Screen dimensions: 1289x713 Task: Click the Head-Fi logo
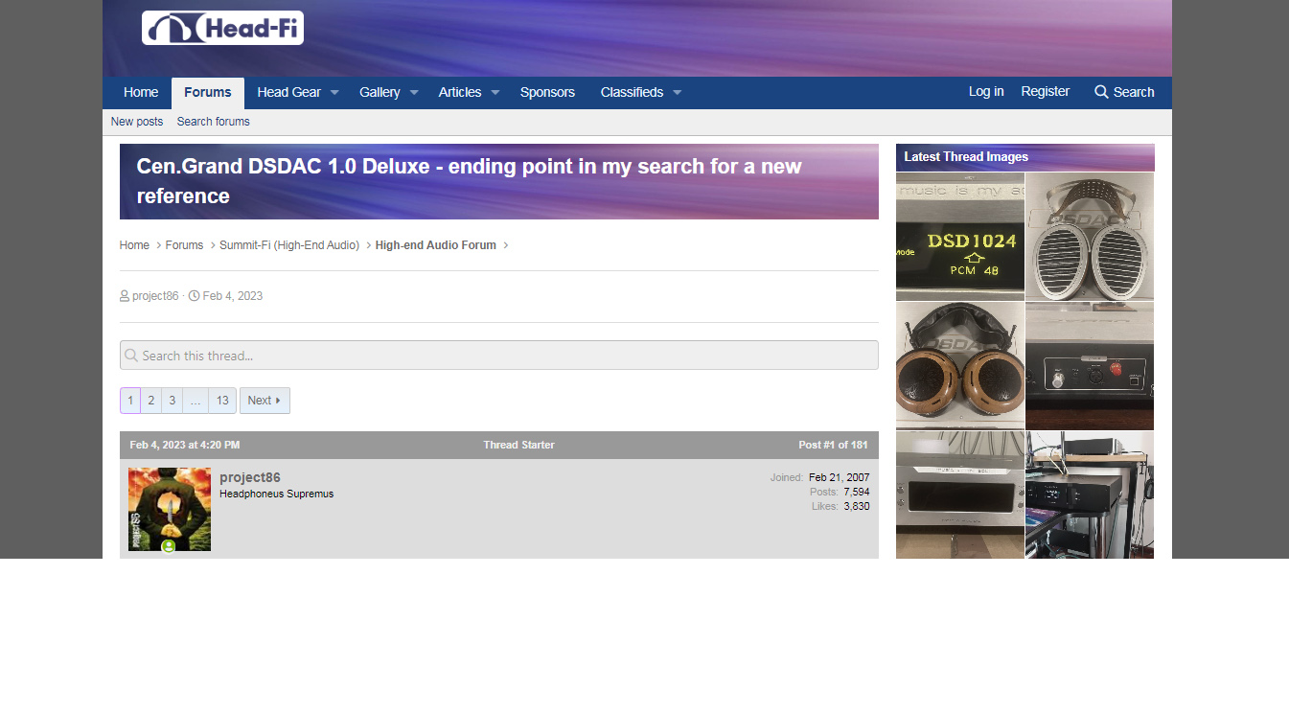tap(222, 28)
